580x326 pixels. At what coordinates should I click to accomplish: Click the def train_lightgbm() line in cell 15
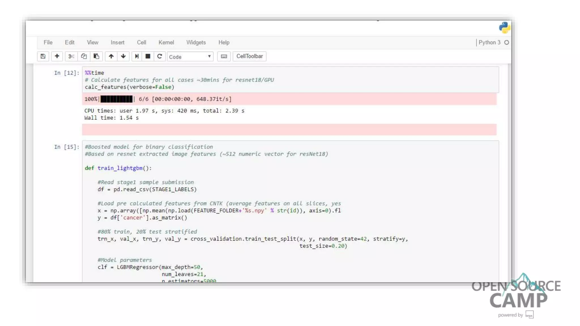118,168
